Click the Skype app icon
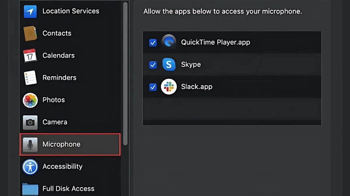 click(169, 64)
